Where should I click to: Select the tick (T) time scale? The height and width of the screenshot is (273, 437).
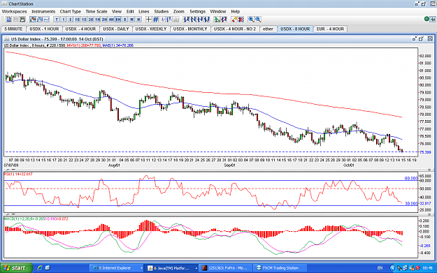coord(57,20)
